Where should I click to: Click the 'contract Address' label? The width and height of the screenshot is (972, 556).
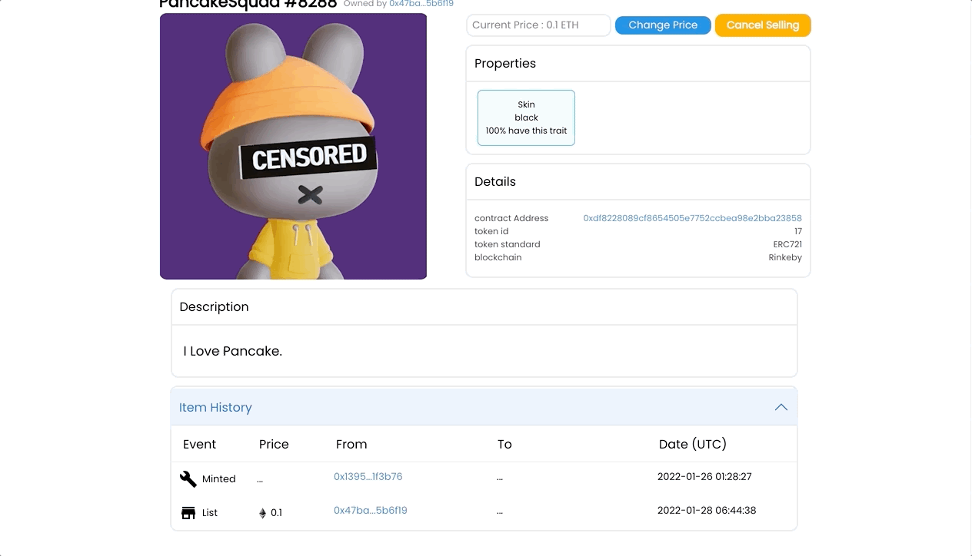coord(511,218)
